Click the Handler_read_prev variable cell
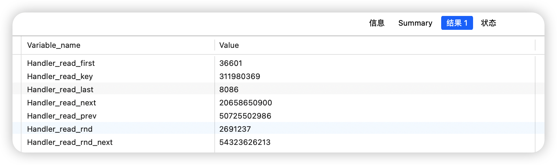 (x=62, y=116)
